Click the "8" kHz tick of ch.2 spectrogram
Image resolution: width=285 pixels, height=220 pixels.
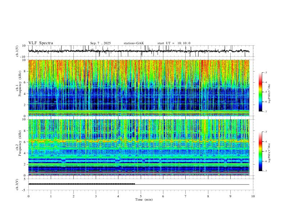tap(25, 131)
